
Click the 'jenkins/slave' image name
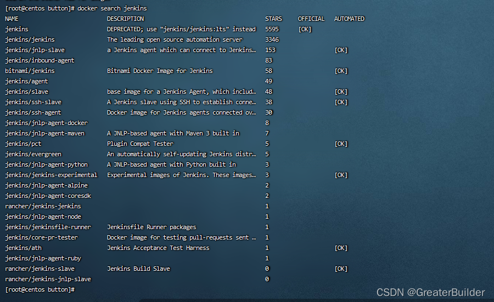[x=26, y=92]
